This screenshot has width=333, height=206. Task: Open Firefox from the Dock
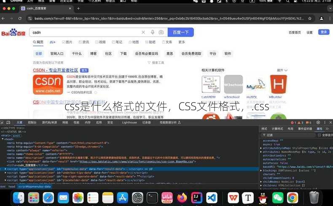[x=182, y=198]
